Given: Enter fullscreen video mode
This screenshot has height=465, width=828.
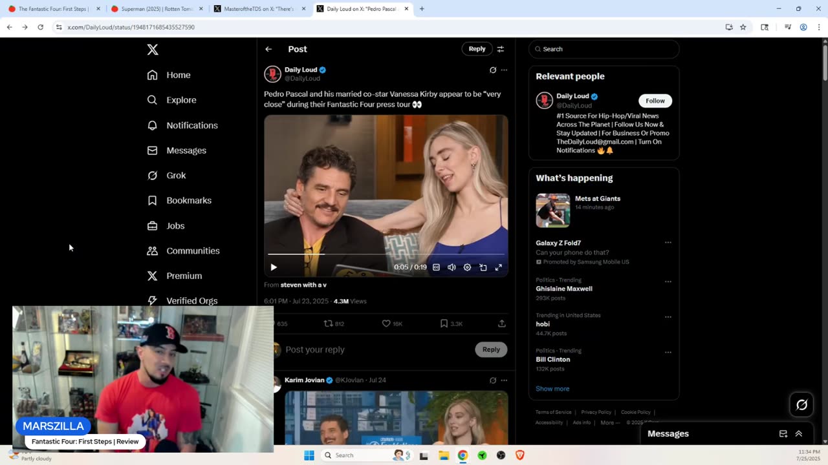Looking at the screenshot, I should coord(498,267).
